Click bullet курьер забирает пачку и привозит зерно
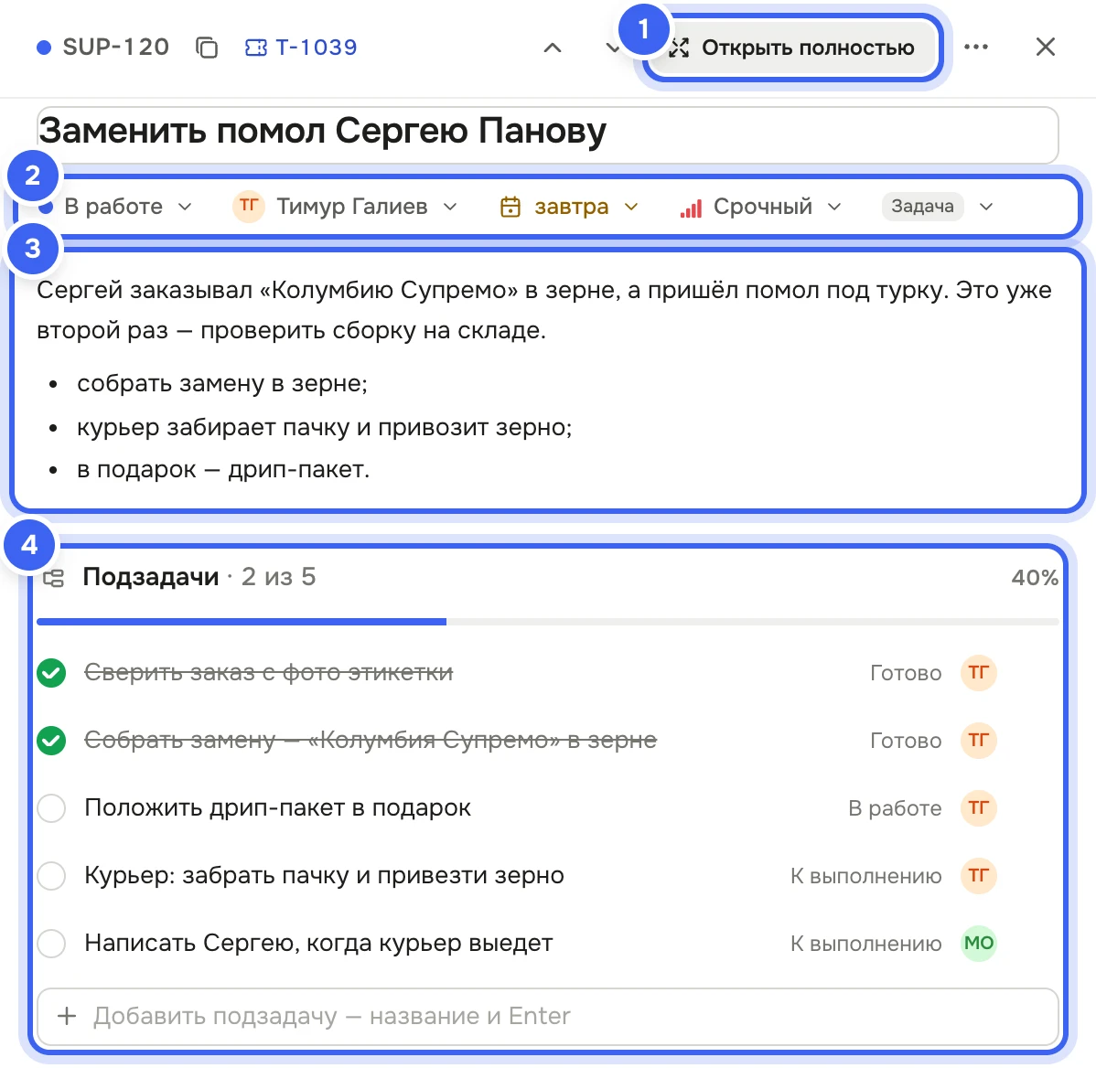 coord(325,427)
